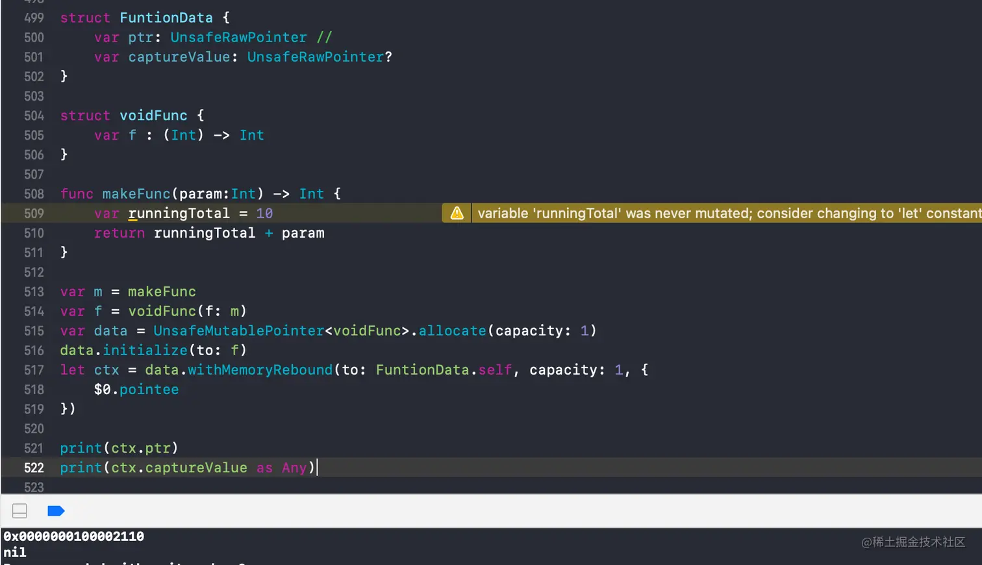Click voidFunc(f: m) on line 514
This screenshot has width=982, height=565.
[188, 311]
